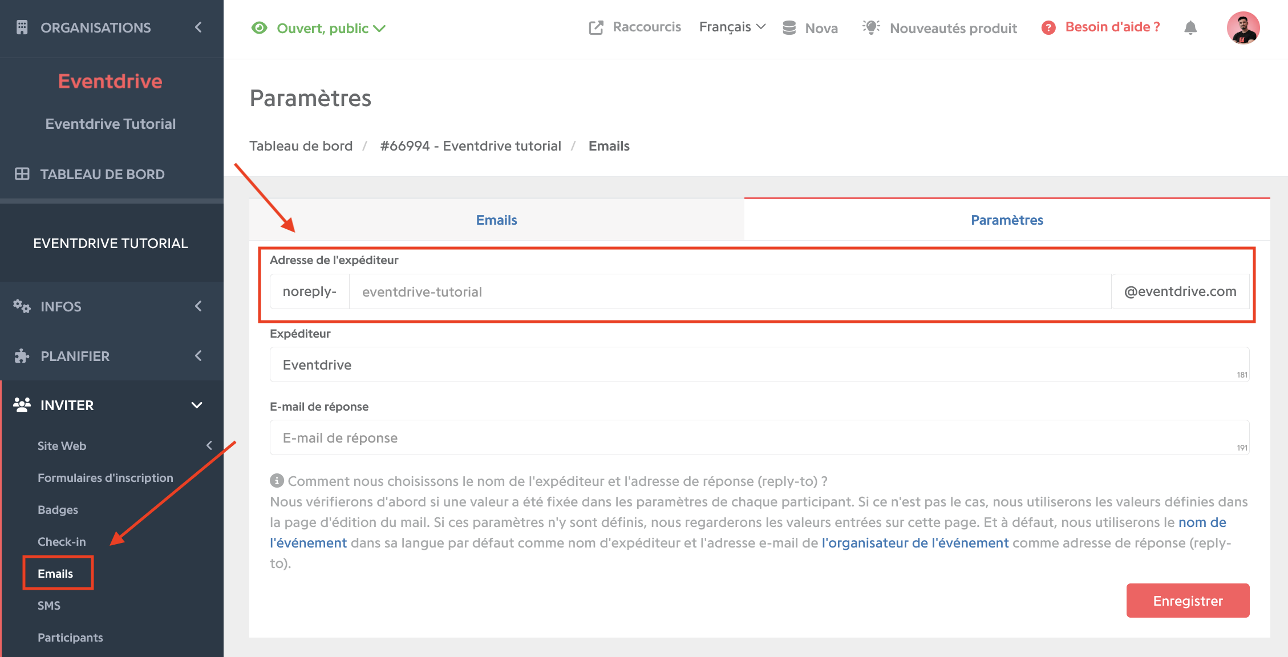1288x657 pixels.
Task: Switch to the Emails tab
Action: coord(496,220)
